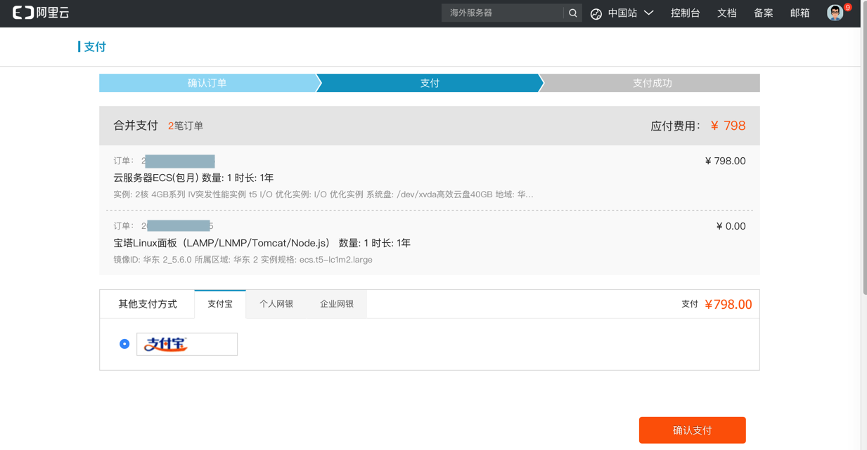Open the user avatar menu
The width and height of the screenshot is (867, 450).
835,13
